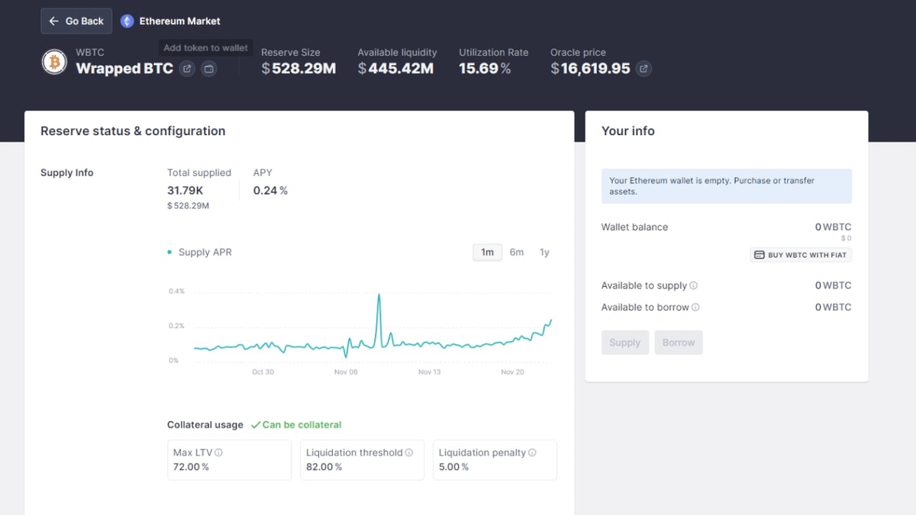Open Wrapped BTC external link icon
This screenshot has width=916, height=515.
[x=187, y=69]
